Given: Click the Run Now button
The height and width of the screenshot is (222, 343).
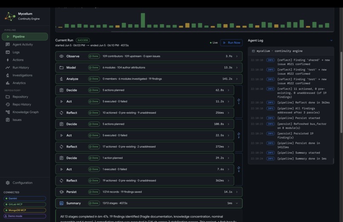Looking at the screenshot, I should [232, 42].
